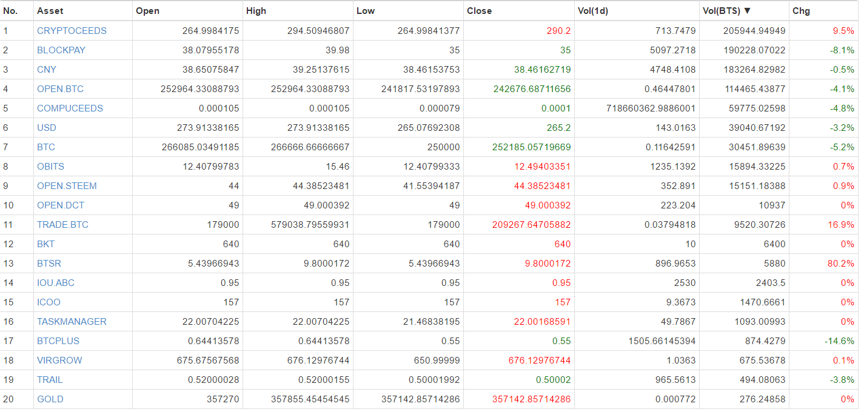Select TRADE.BTC change value 16.9%
Screen dimensions: 861x412
click(841, 225)
